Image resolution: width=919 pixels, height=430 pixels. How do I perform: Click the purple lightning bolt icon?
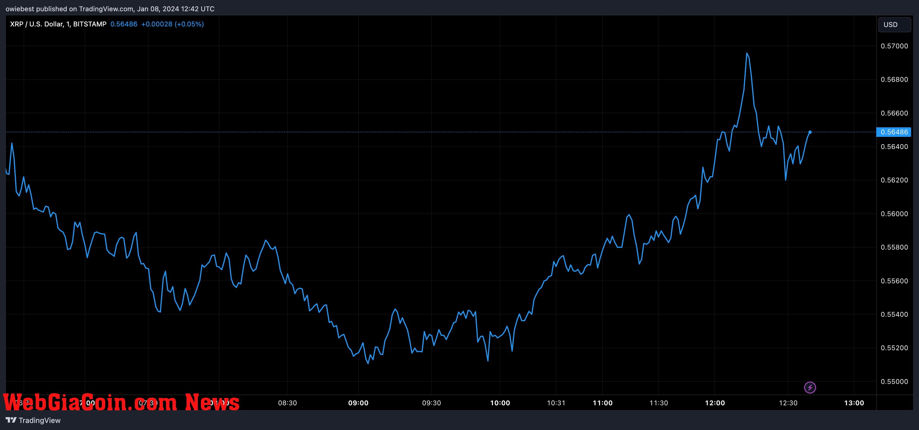[810, 387]
